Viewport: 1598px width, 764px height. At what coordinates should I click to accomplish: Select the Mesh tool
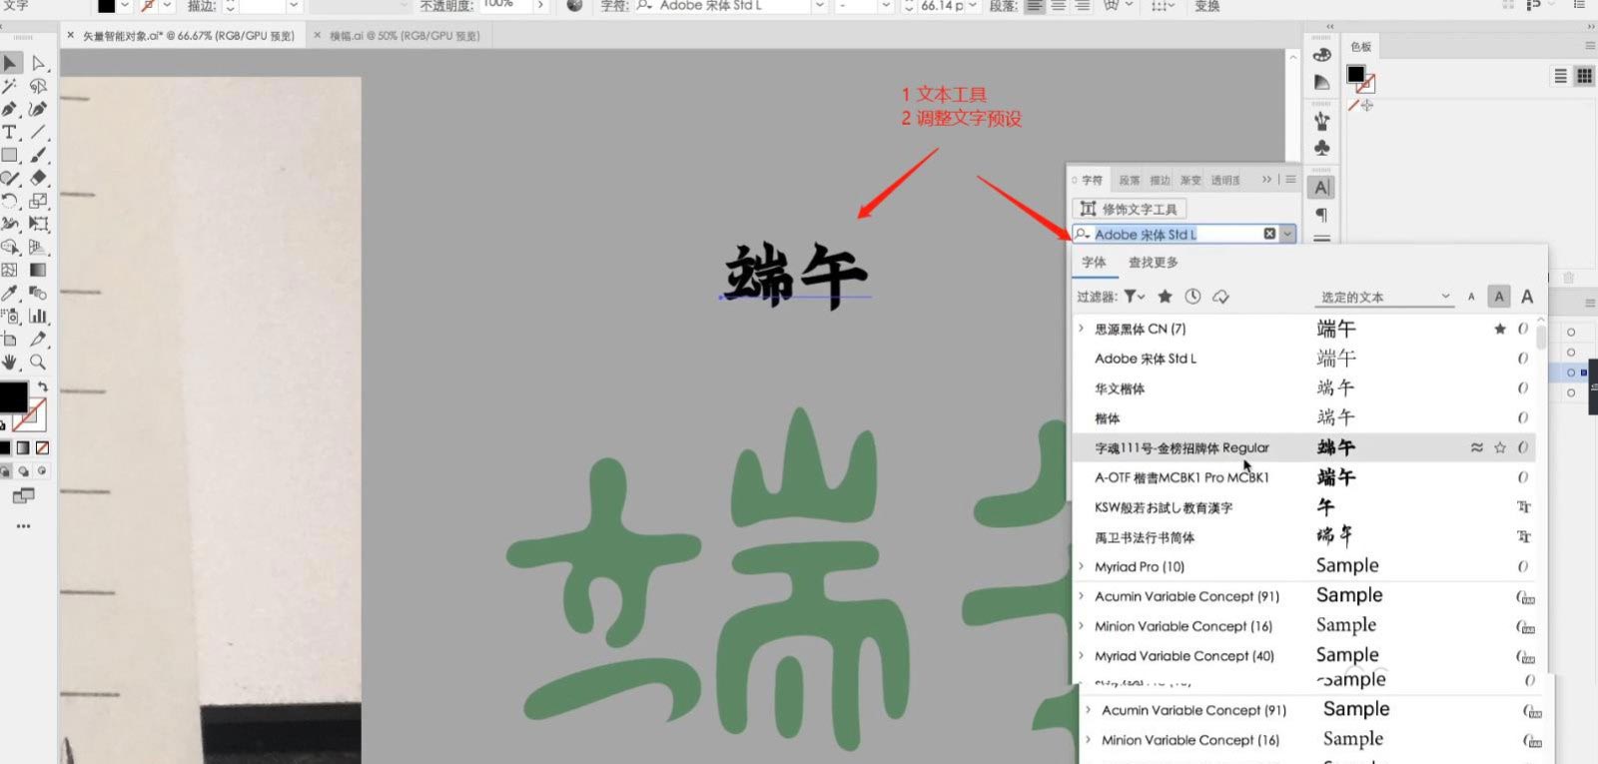click(10, 270)
